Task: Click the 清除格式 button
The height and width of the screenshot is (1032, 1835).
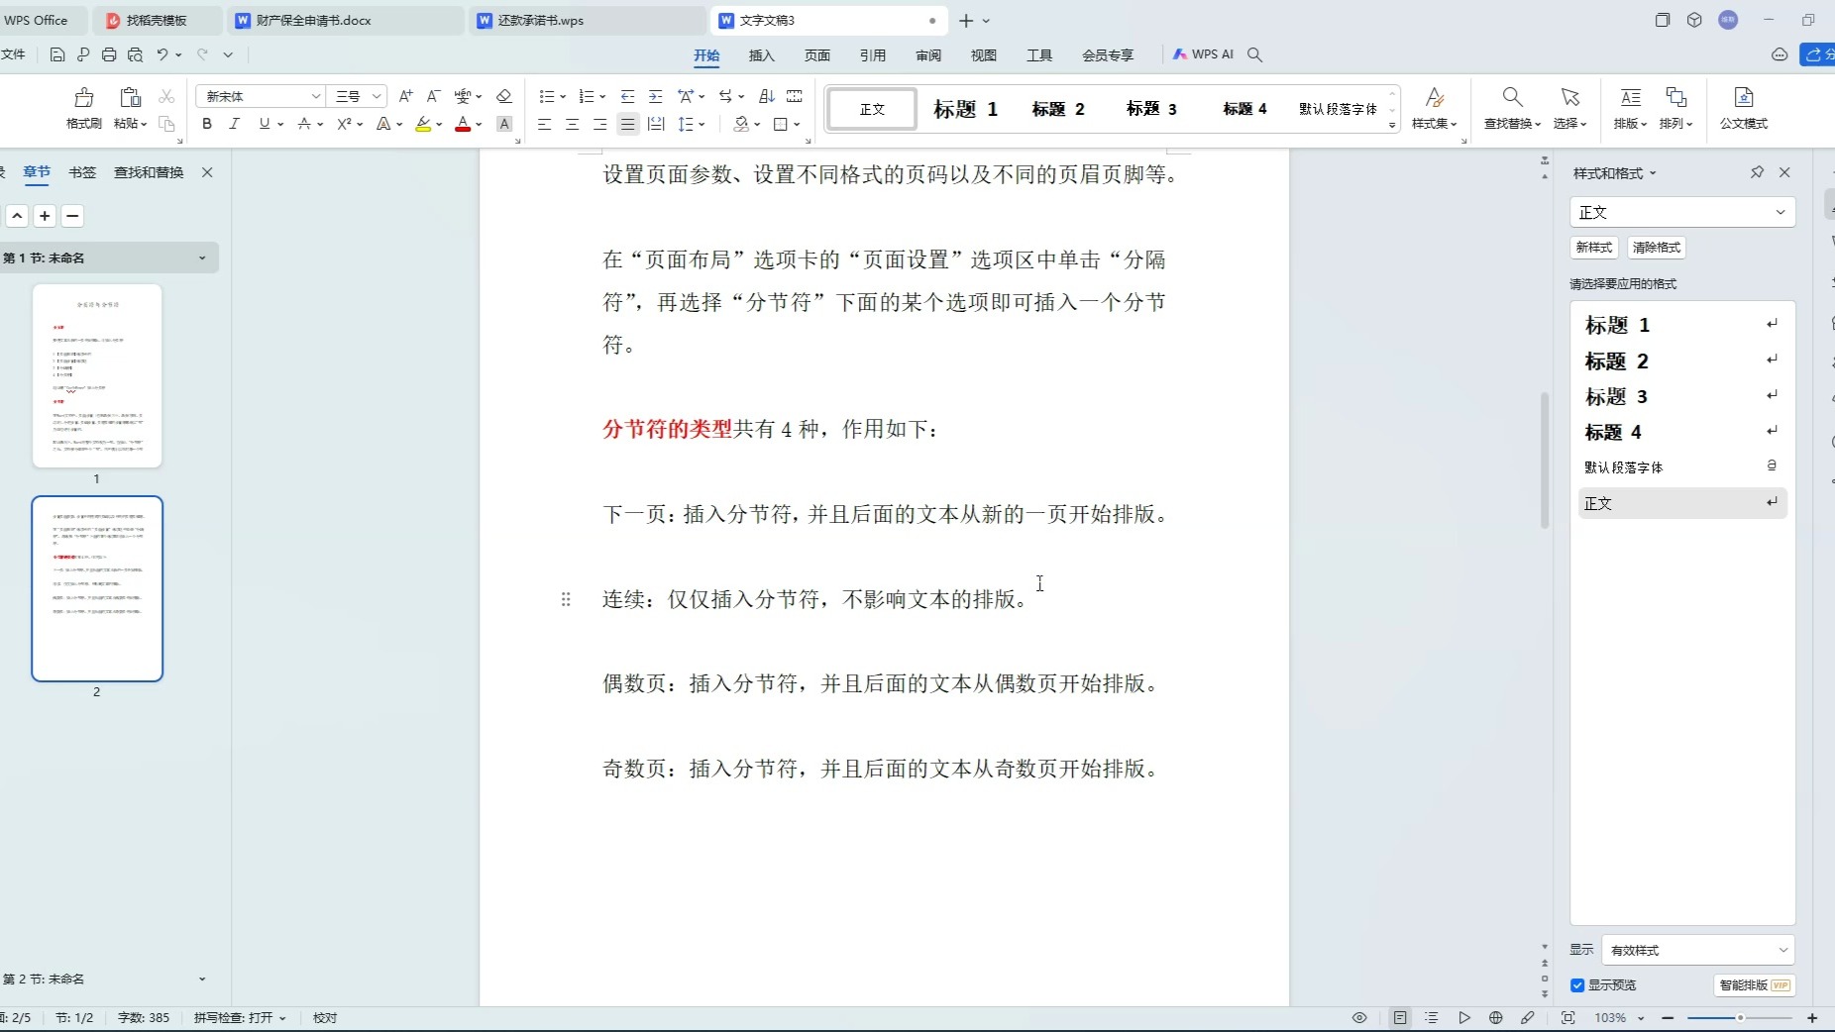Action: coord(1657,247)
